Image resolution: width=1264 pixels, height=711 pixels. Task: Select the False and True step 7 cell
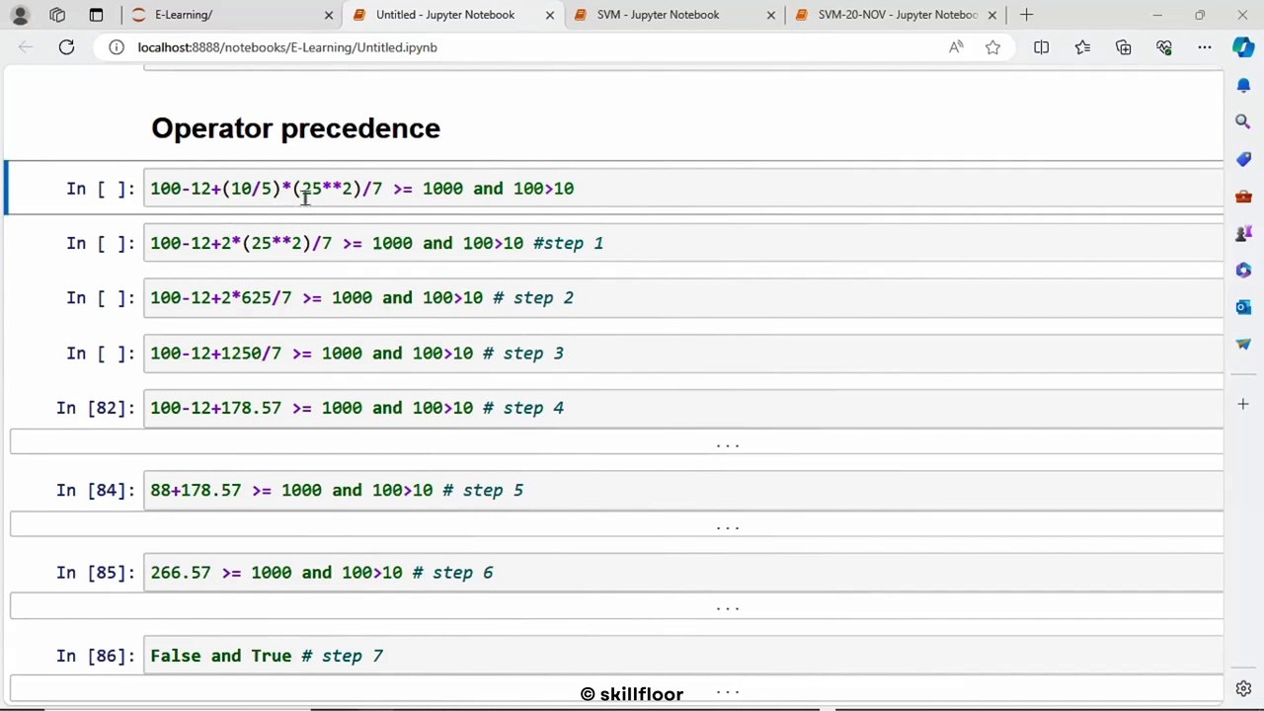[683, 656]
